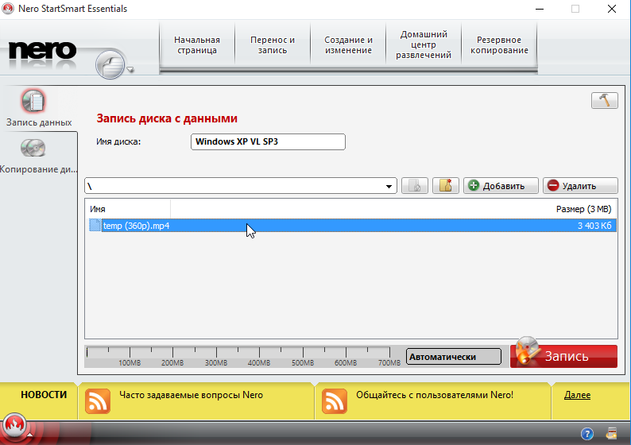This screenshot has height=445, width=631.
Task: Click the Удалить button
Action: tap(580, 186)
